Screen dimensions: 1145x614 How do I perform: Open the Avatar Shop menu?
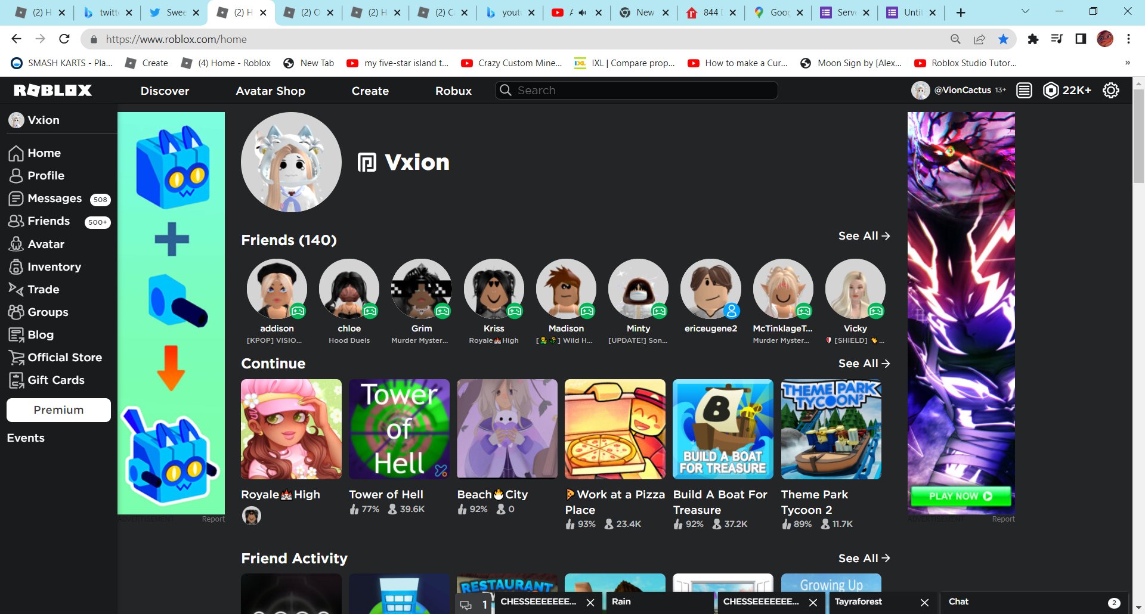[270, 91]
